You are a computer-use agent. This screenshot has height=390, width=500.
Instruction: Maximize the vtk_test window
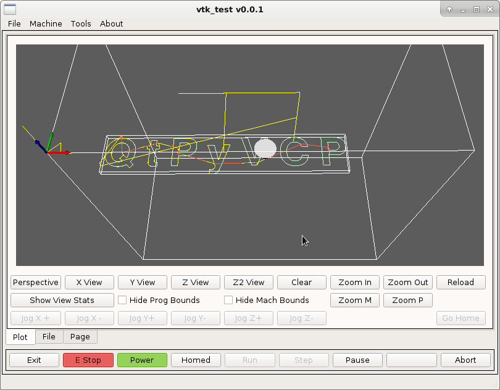pyautogui.click(x=477, y=9)
